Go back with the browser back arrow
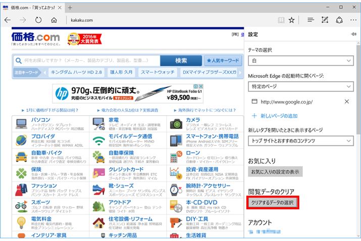Image resolution: width=361 pixels, height=241 pixels. pos(8,20)
